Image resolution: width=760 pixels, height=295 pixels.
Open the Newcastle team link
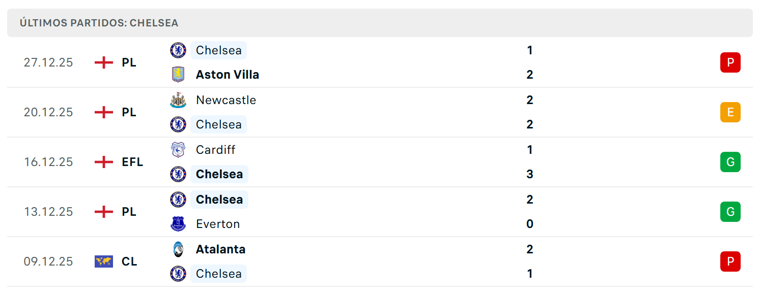226,100
